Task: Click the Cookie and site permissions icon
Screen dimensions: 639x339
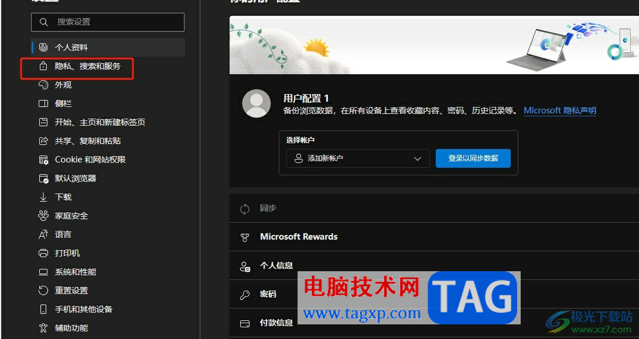Action: coord(43,160)
